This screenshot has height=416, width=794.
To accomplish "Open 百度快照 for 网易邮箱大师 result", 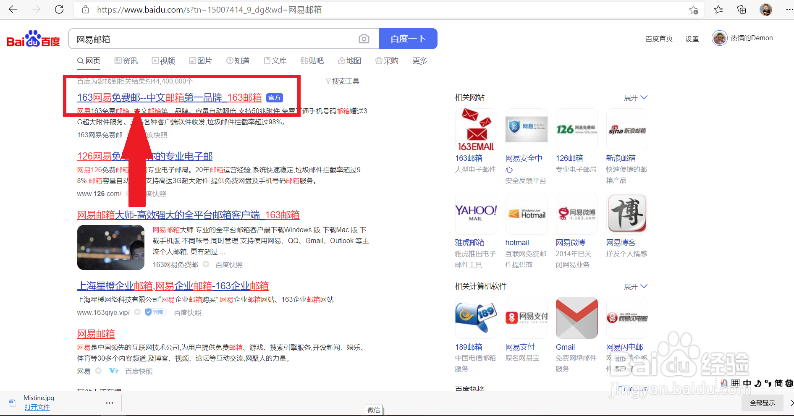I will [229, 265].
